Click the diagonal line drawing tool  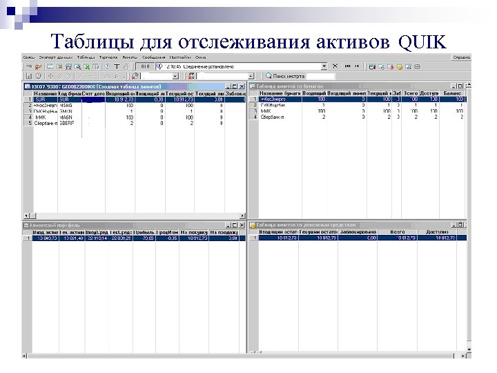click(x=81, y=76)
